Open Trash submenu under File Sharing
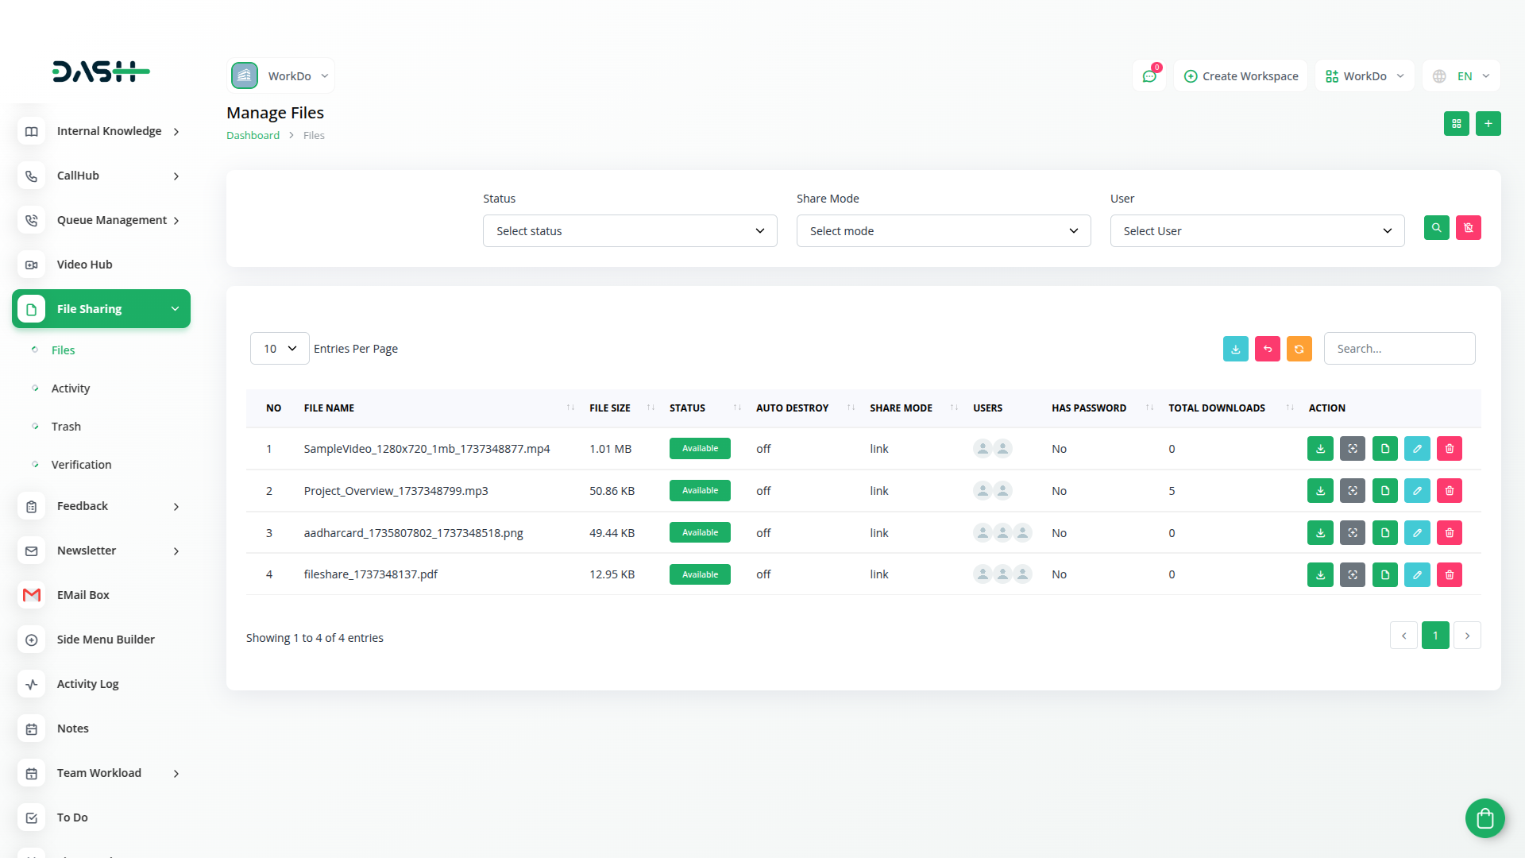 coord(66,427)
